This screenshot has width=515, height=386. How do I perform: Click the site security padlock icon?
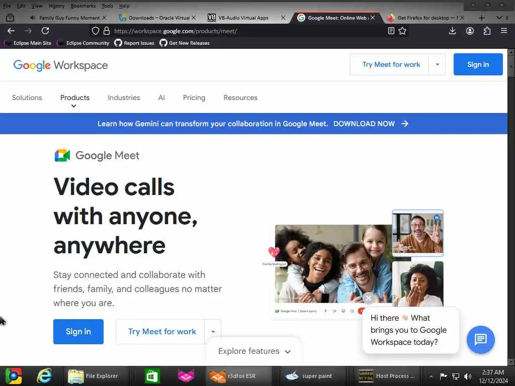tap(107, 31)
